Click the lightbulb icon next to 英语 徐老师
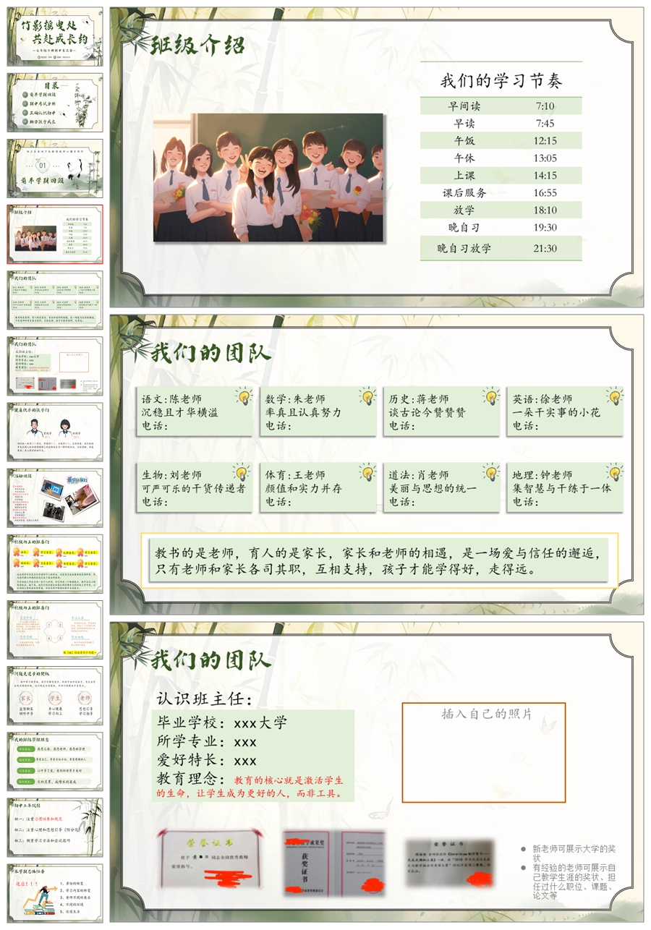Image resolution: width=651 pixels, height=930 pixels. 615,396
